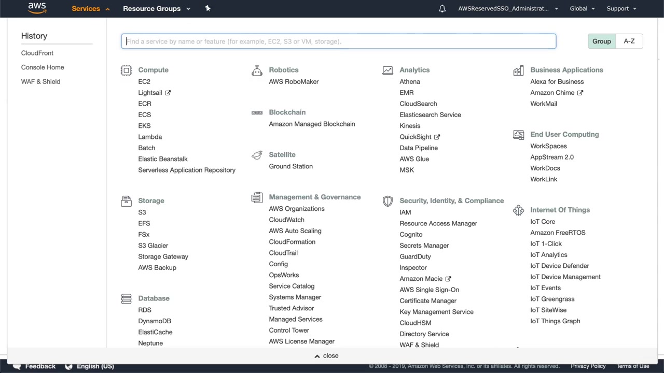Open CloudFront from History
Viewport: 664px width, 373px height.
(37, 53)
